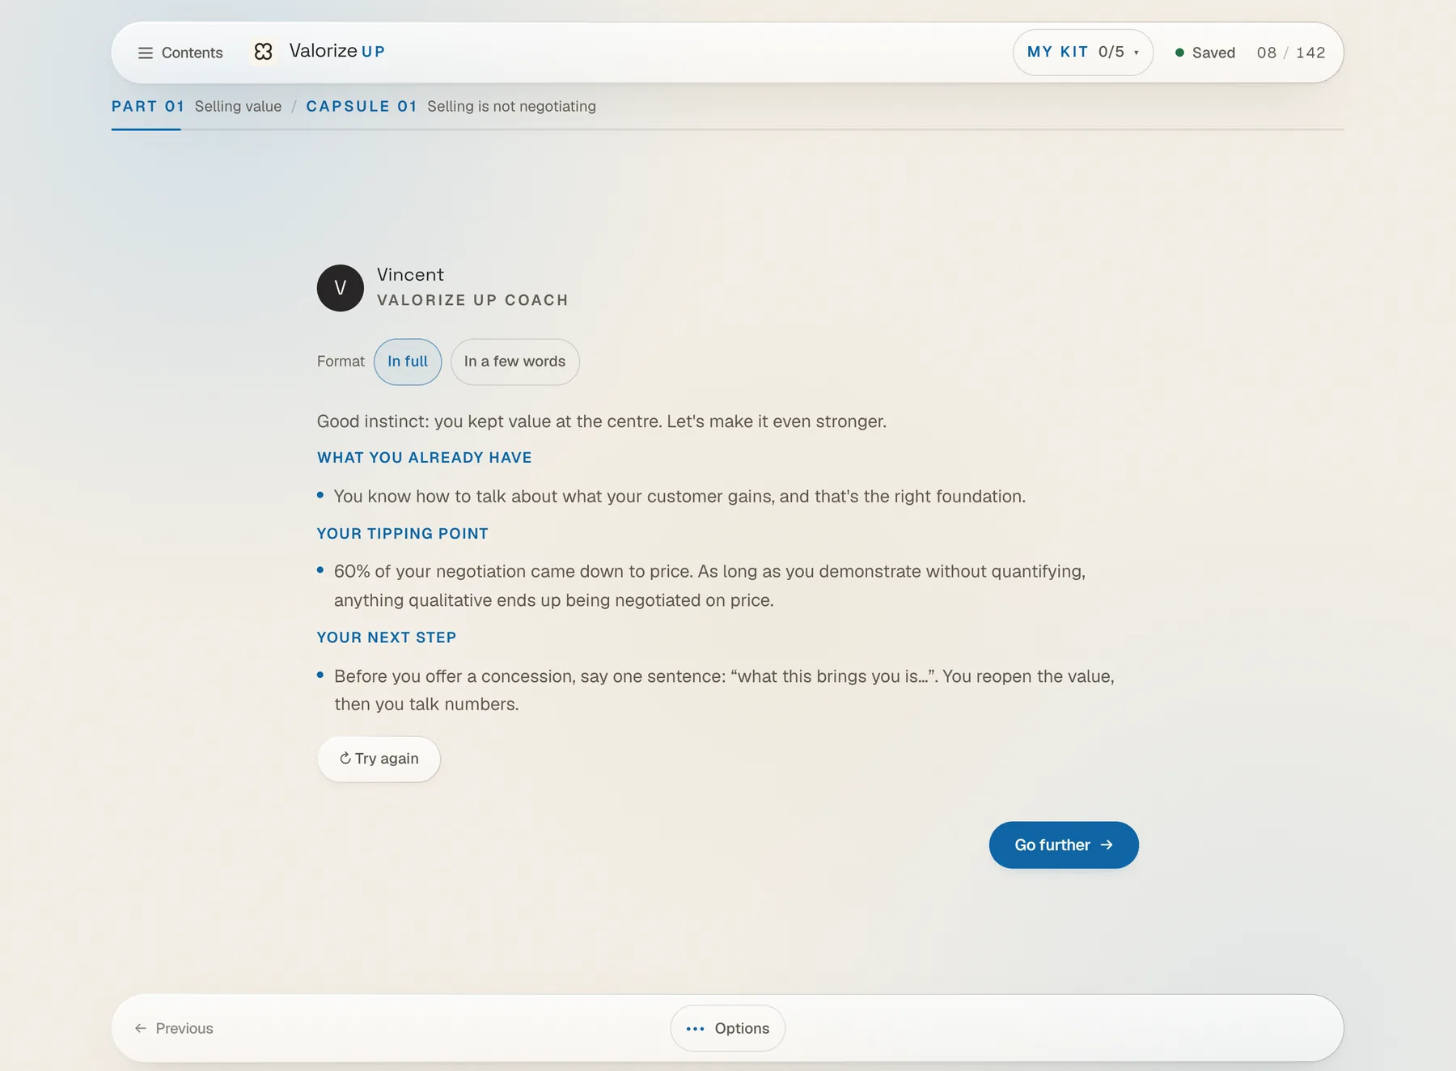Screen dimensions: 1456x1071
Task: Go to the Previous page
Action: [x=174, y=1029]
